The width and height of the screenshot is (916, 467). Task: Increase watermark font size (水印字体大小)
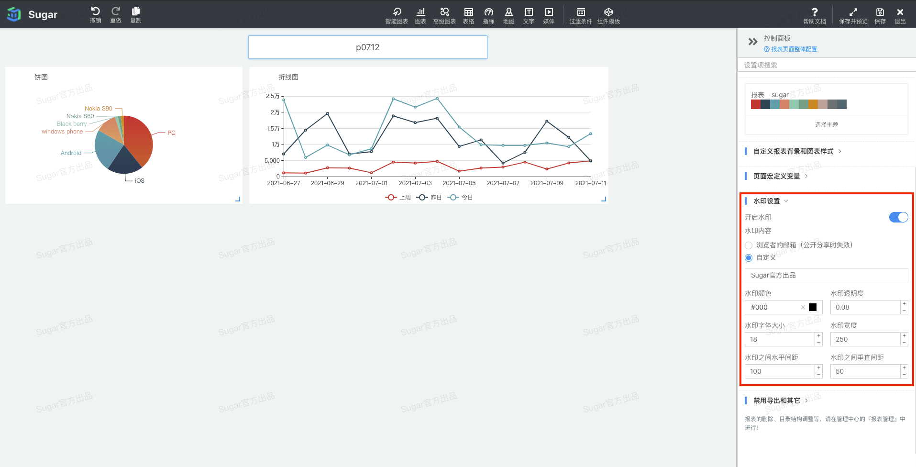click(818, 336)
